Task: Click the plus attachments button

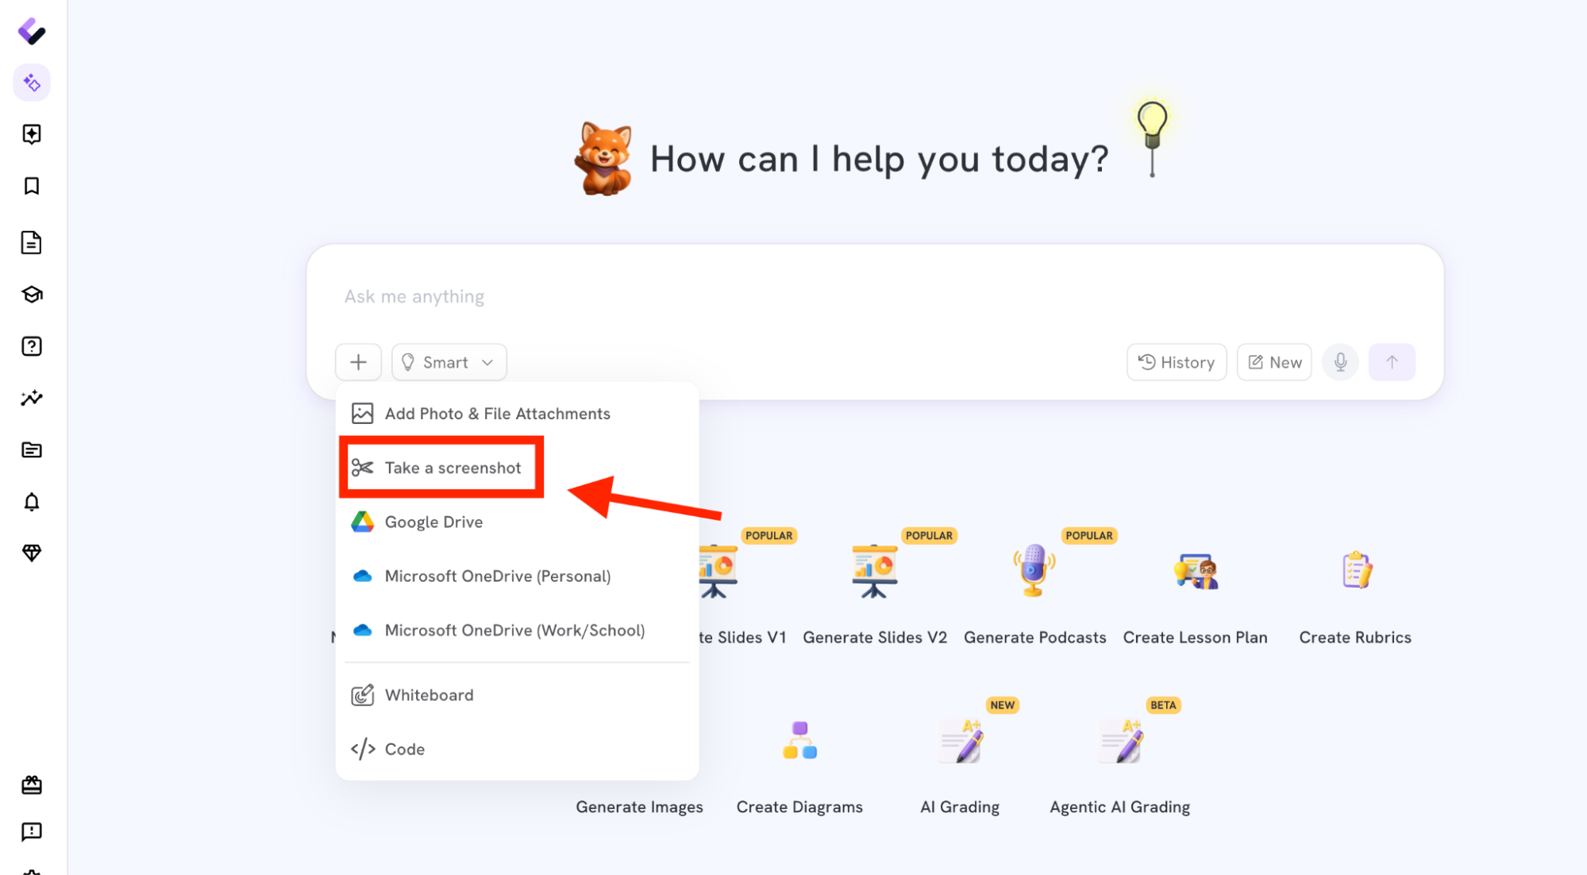Action: click(x=358, y=362)
